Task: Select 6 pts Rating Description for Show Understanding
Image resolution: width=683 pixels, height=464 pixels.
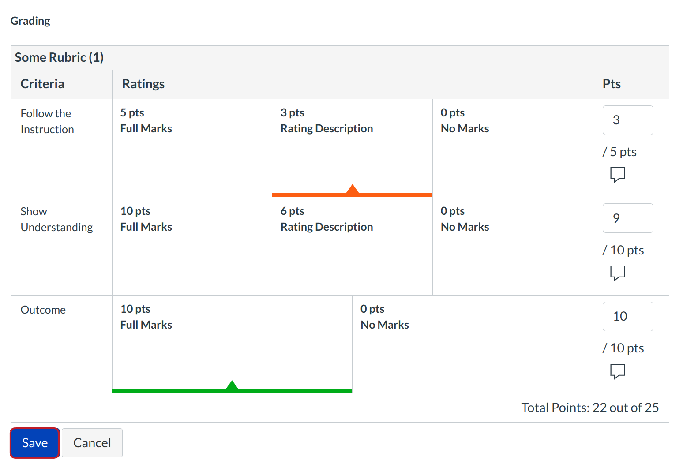Action: tap(352, 246)
